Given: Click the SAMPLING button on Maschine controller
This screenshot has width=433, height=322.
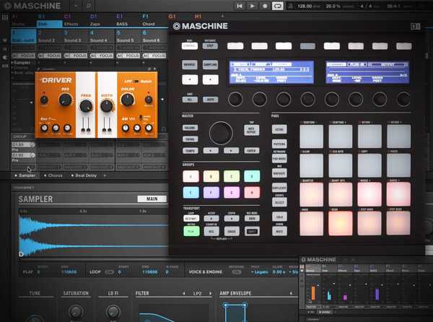Looking at the screenshot, I should 210,65.
